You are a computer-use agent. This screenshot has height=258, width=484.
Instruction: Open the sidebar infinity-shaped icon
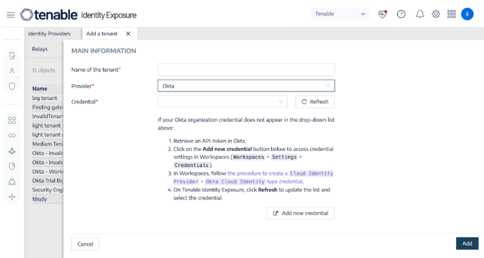[12, 135]
